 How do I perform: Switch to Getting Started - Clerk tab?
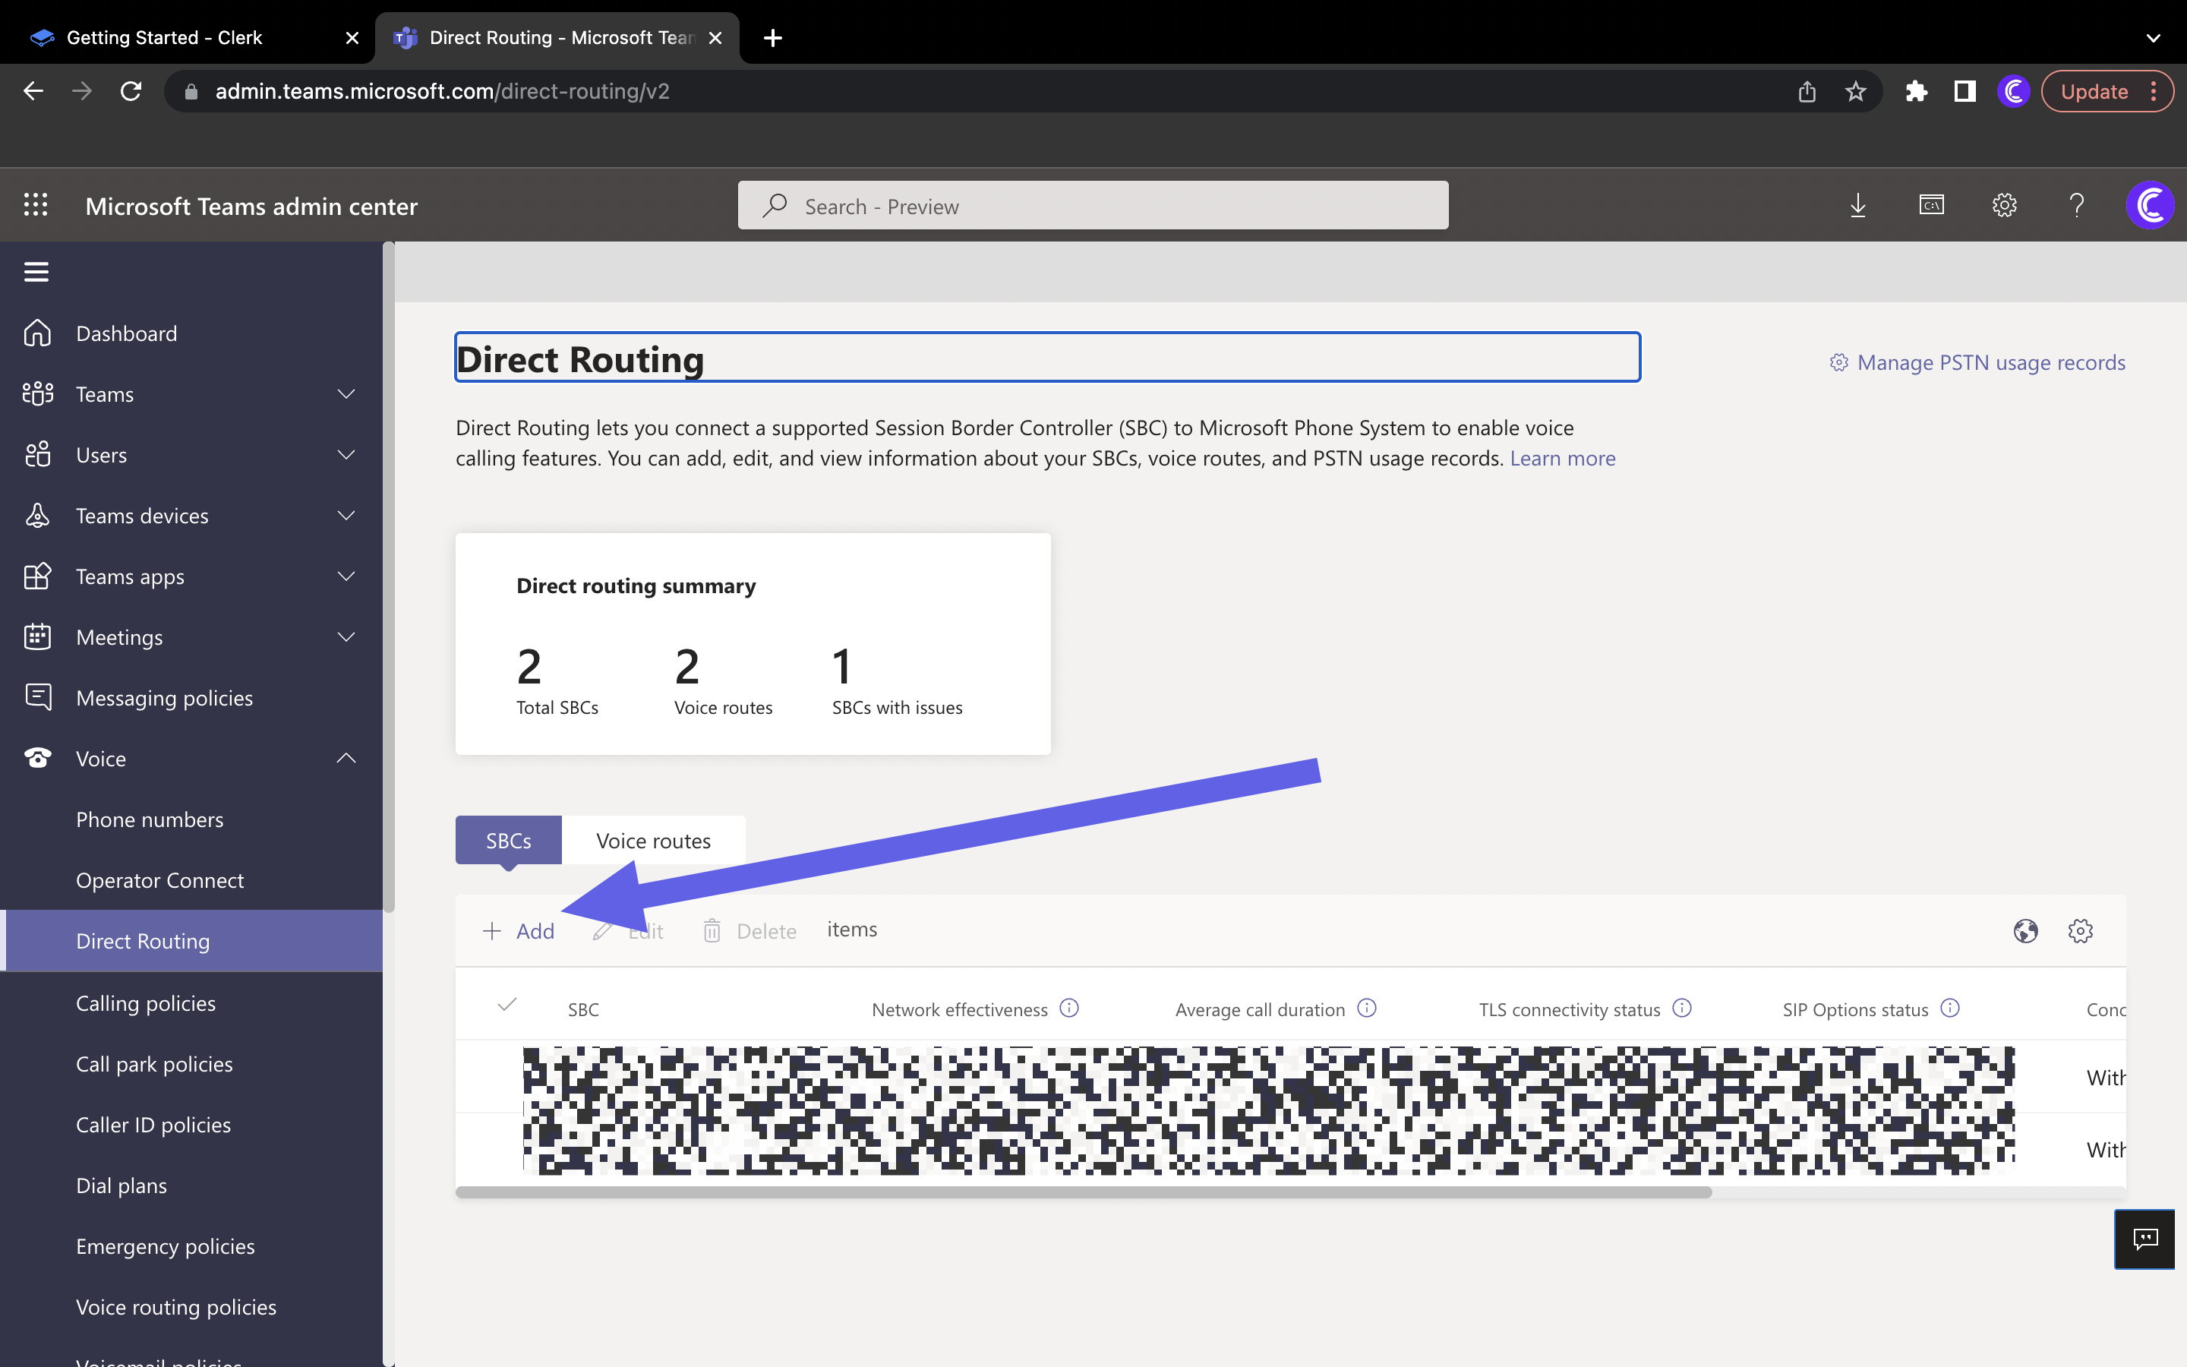tap(187, 37)
